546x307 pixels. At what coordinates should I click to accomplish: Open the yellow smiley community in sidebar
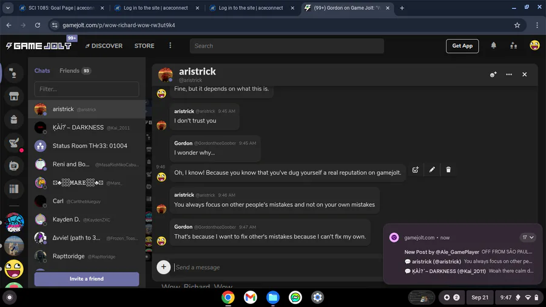[x=14, y=269]
